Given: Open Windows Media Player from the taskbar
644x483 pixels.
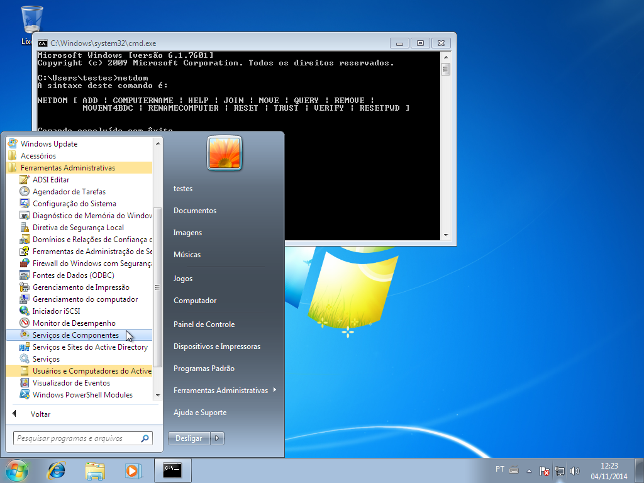Looking at the screenshot, I should pyautogui.click(x=133, y=470).
